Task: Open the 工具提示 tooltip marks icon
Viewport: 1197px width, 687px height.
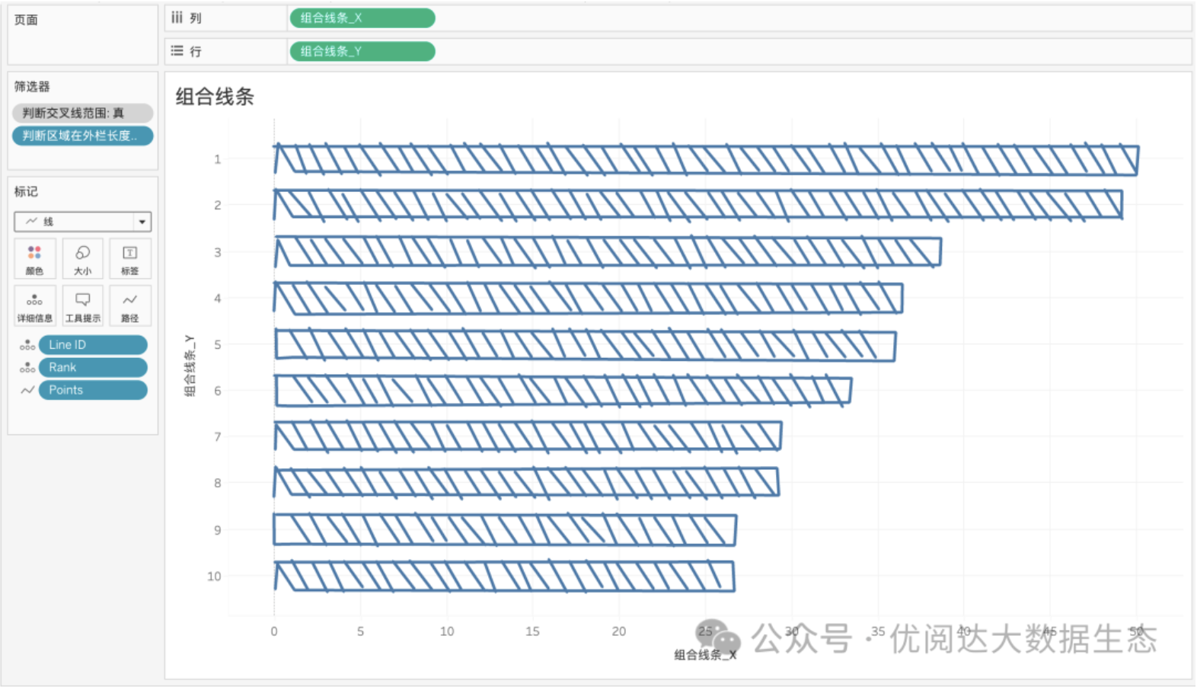Action: click(82, 305)
